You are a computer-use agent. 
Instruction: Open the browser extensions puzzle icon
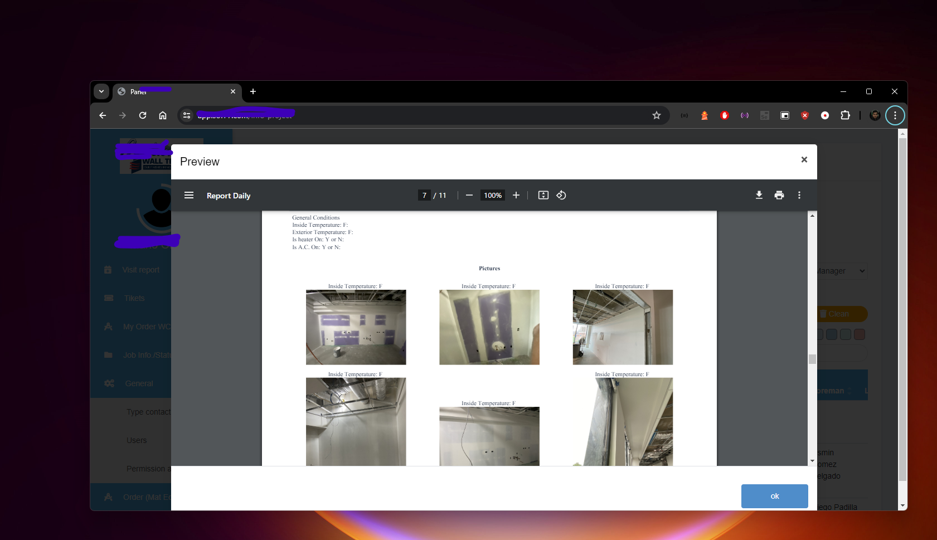845,115
